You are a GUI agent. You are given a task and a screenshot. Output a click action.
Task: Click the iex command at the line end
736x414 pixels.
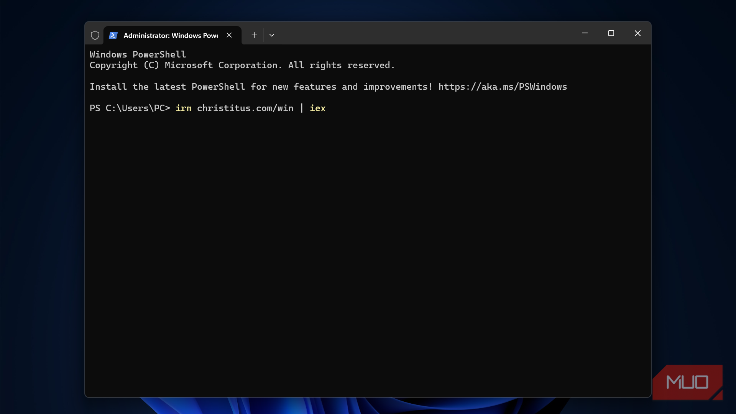[317, 108]
